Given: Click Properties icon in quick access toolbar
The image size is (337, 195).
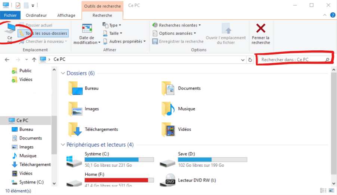Looking at the screenshot, I should (18, 5).
